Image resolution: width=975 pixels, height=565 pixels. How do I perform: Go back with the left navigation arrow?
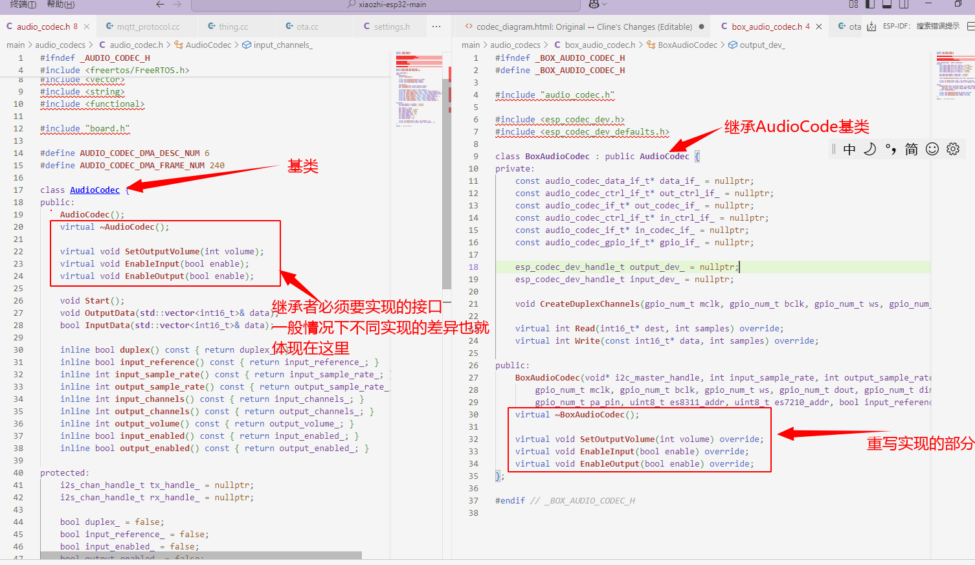click(x=160, y=5)
